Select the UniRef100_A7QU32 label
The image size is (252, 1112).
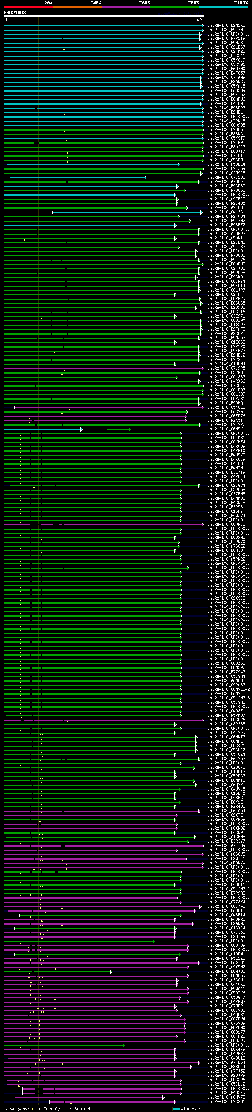[x=226, y=256]
